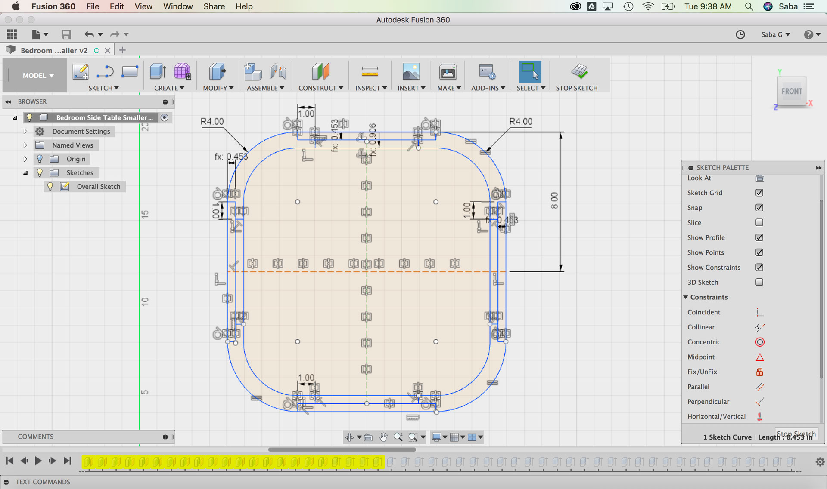827x489 pixels.
Task: Open the MODIFY menu
Action: pyautogui.click(x=218, y=88)
